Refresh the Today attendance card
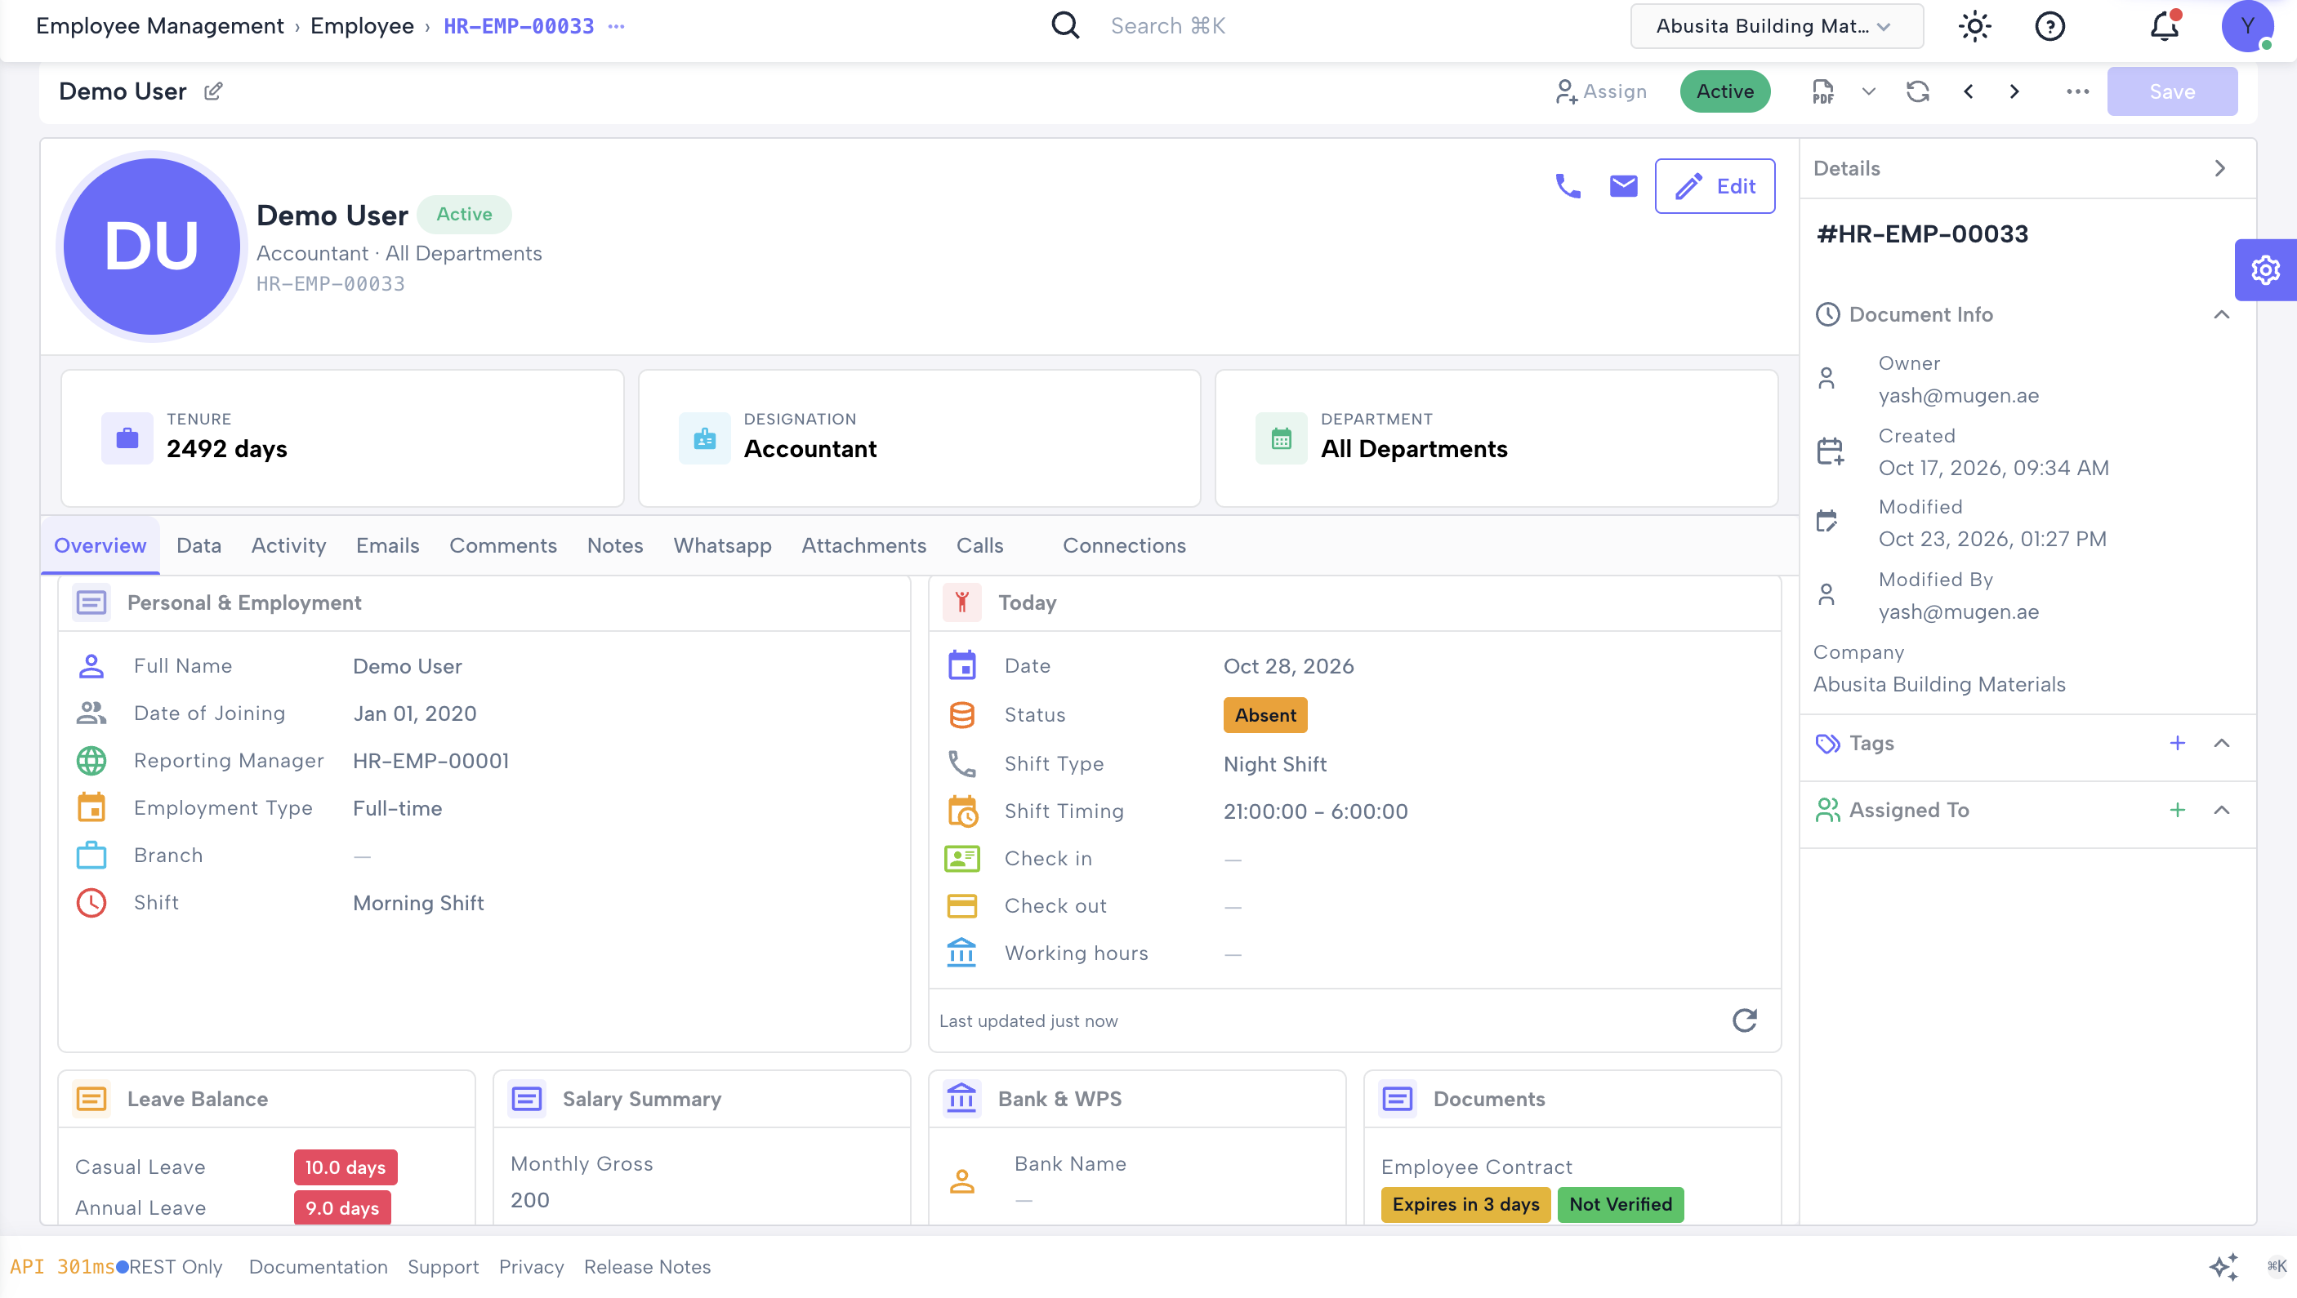The image size is (2297, 1298). [1744, 1020]
